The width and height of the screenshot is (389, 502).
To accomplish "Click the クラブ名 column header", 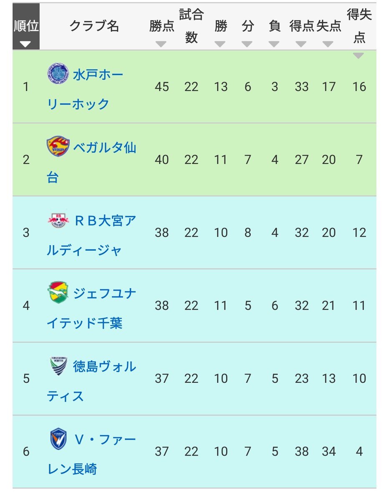I will tap(94, 26).
